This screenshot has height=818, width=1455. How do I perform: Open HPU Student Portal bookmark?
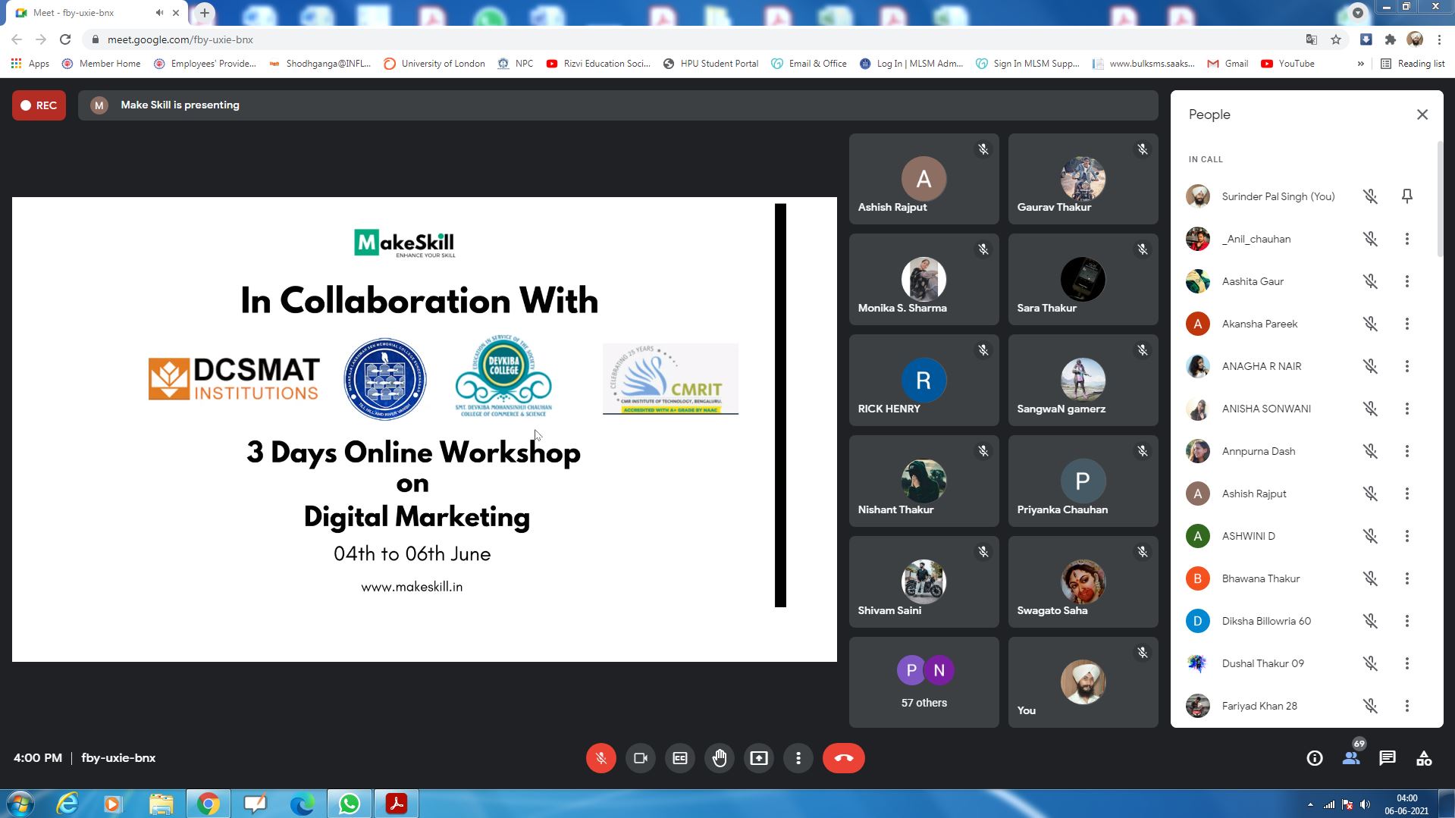[x=710, y=64]
